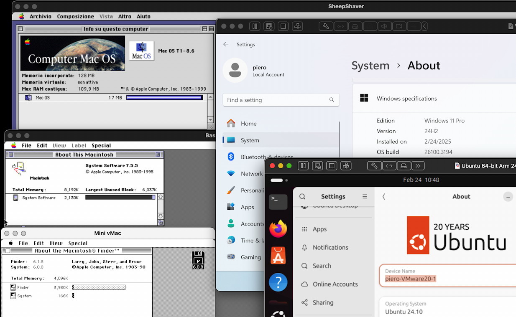The height and width of the screenshot is (317, 516).
Task: Open Online Accounts in Ubuntu Settings
Action: pyautogui.click(x=333, y=284)
